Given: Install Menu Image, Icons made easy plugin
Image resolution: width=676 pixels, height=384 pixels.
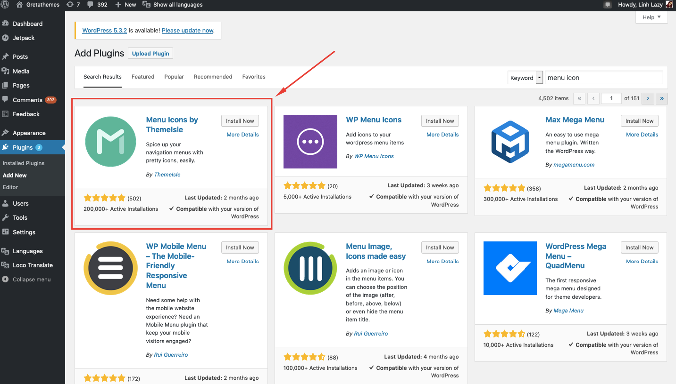Looking at the screenshot, I should click(x=440, y=248).
